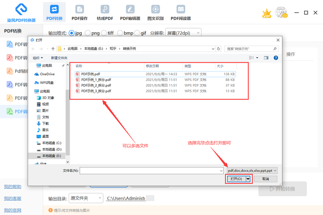The width and height of the screenshot is (323, 215).
Task: Open 我的官网 link
Action: coord(13,210)
